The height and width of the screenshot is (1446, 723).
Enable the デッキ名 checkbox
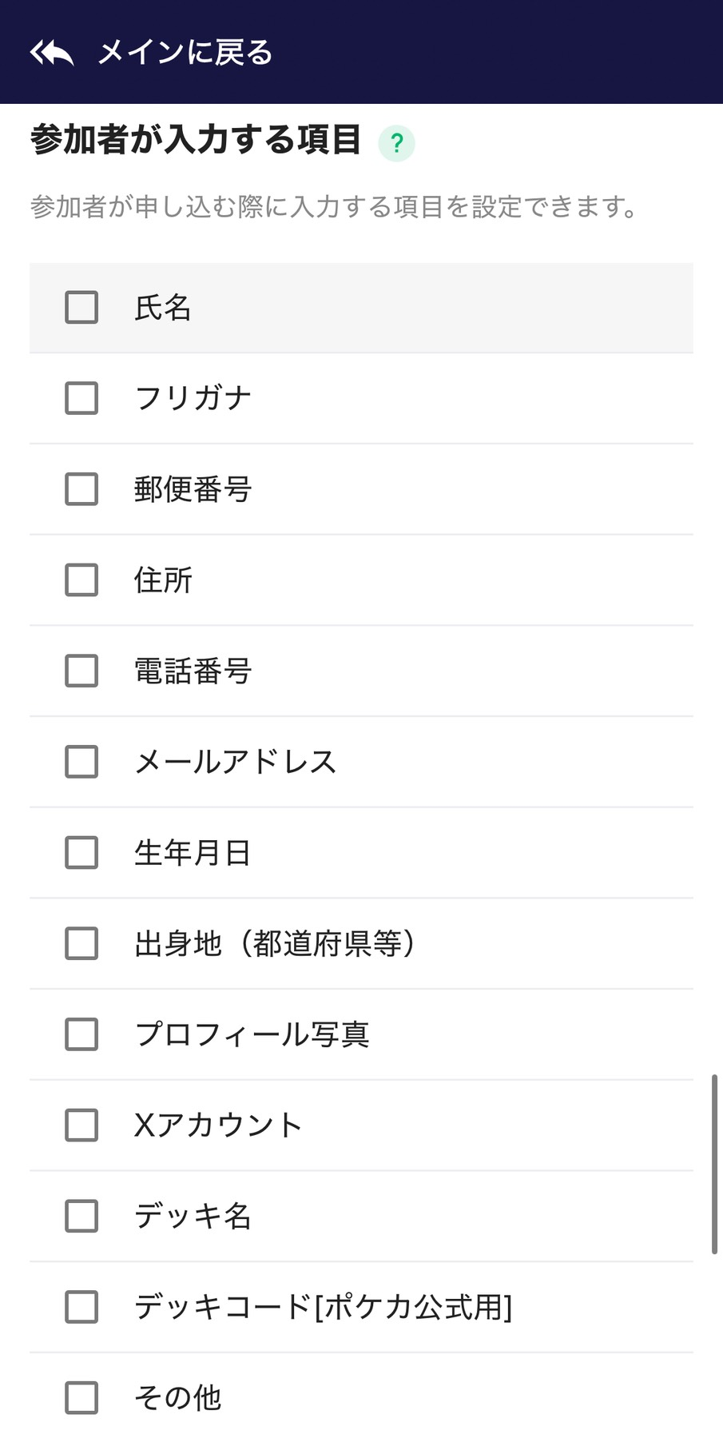click(81, 1216)
